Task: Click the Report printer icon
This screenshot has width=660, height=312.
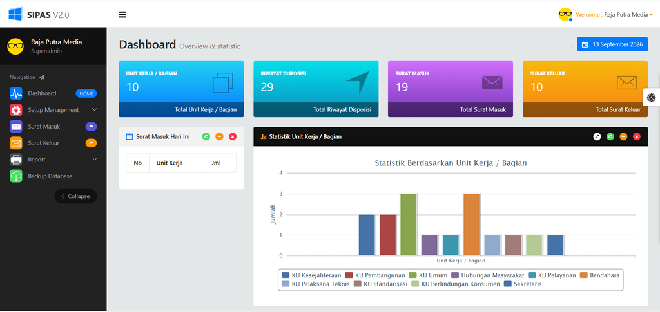Action: click(16, 160)
